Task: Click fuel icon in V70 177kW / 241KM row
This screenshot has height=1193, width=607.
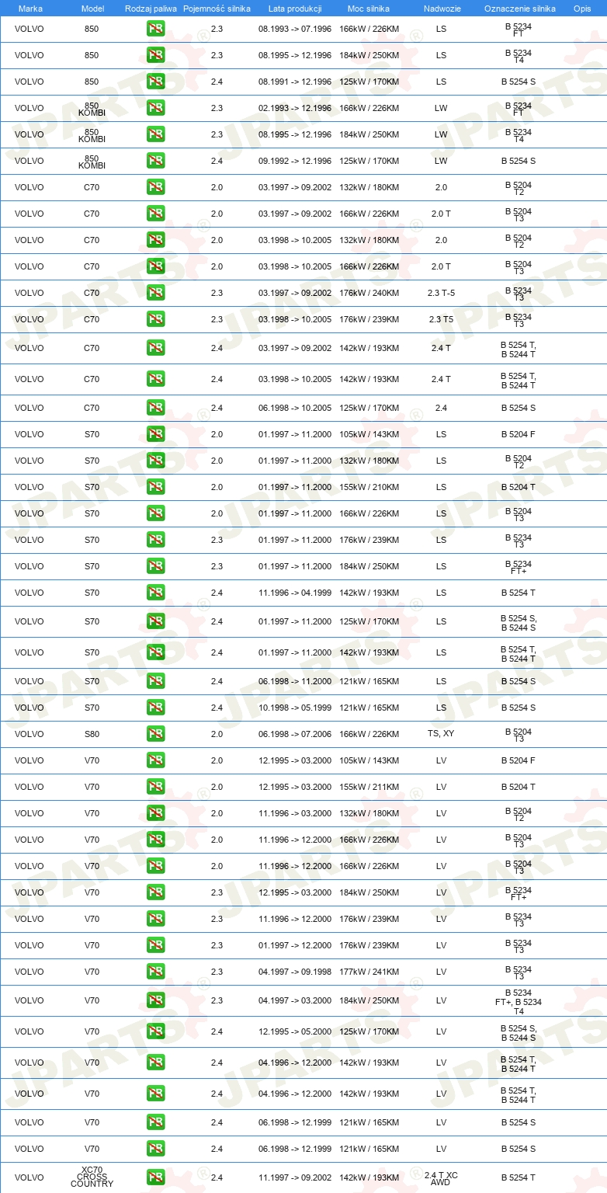Action: click(x=155, y=972)
